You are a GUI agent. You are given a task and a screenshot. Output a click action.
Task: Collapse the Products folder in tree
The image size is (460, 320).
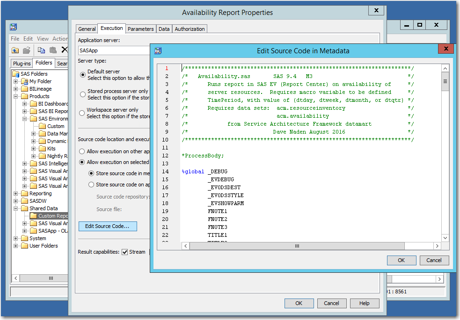[16, 96]
